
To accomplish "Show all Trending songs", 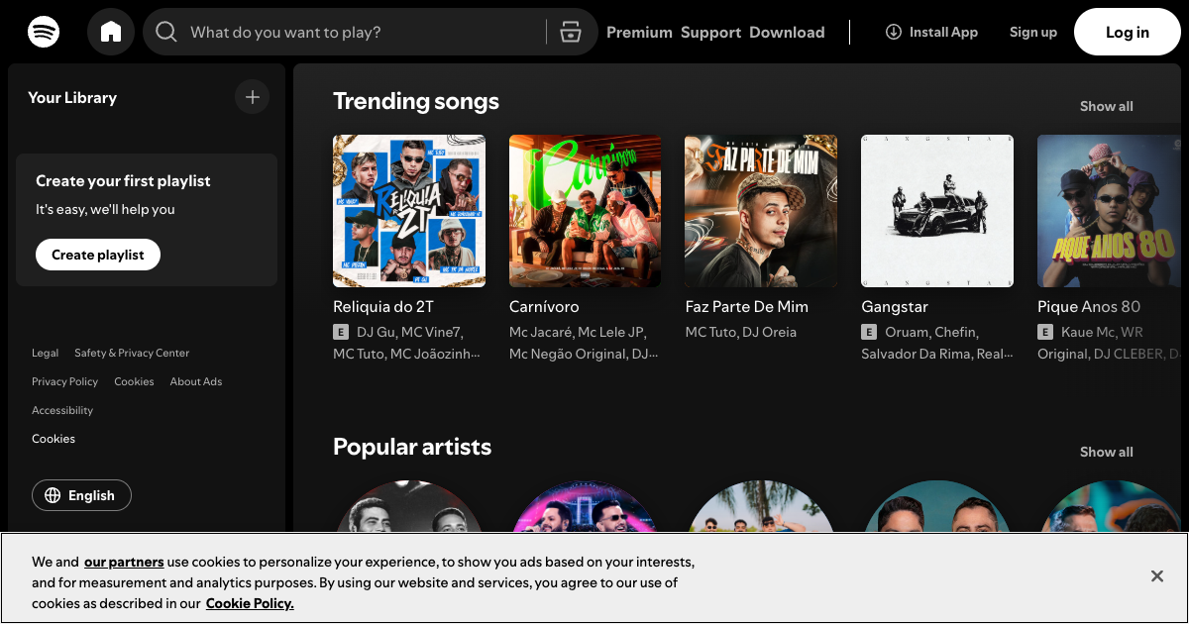I will (1106, 106).
